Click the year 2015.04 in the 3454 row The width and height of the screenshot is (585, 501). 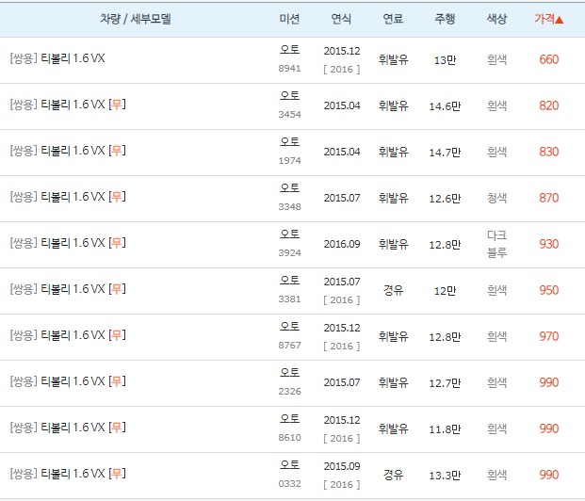[342, 105]
